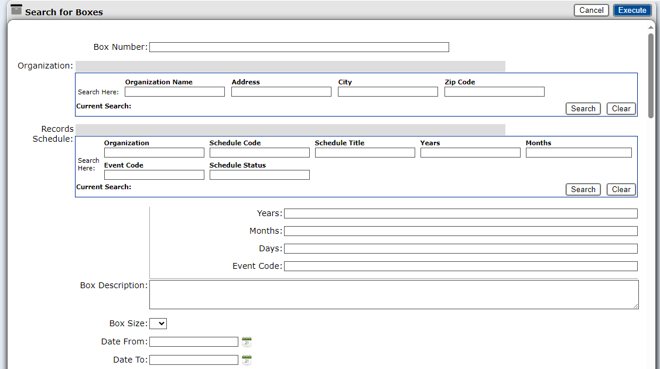Click the Date From text field
This screenshot has width=660, height=369.
click(194, 342)
